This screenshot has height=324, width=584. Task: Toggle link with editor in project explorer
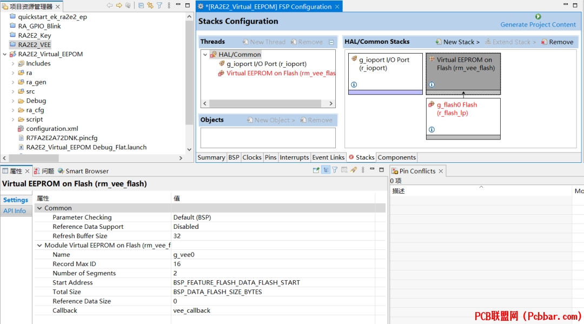[150, 5]
